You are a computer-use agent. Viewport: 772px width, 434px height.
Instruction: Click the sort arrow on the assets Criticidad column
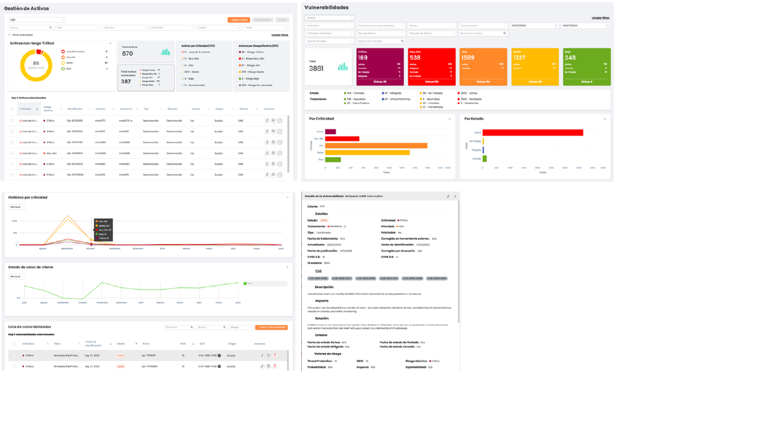pos(37,108)
